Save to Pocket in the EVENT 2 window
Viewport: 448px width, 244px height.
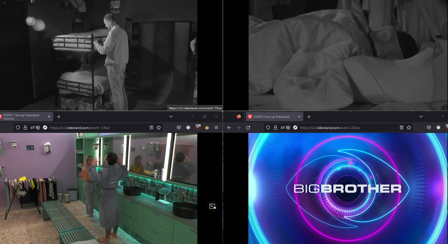click(x=429, y=127)
